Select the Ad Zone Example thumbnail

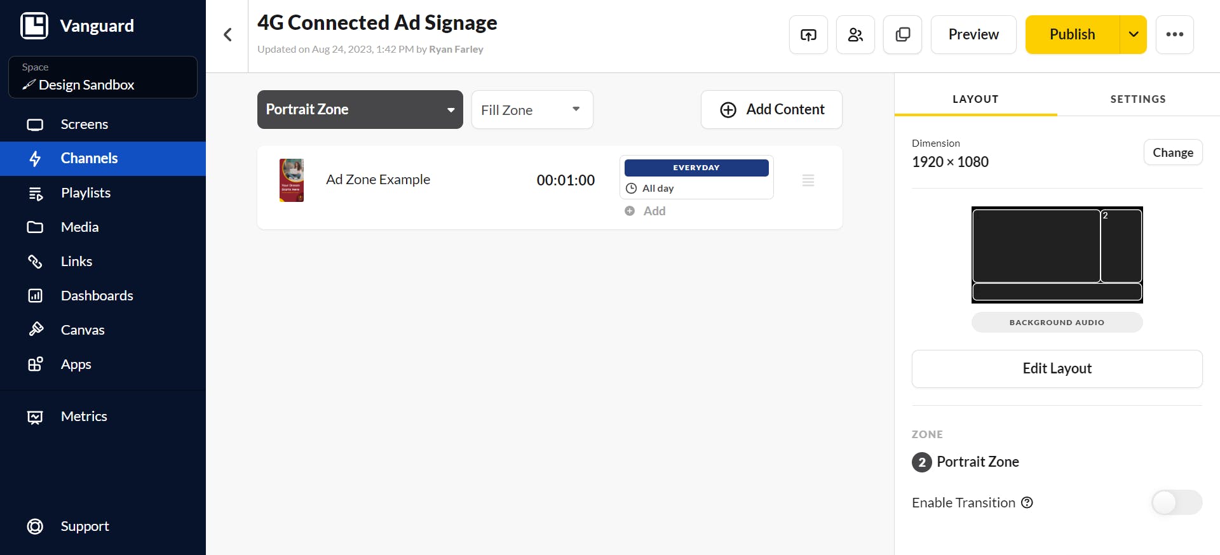292,180
